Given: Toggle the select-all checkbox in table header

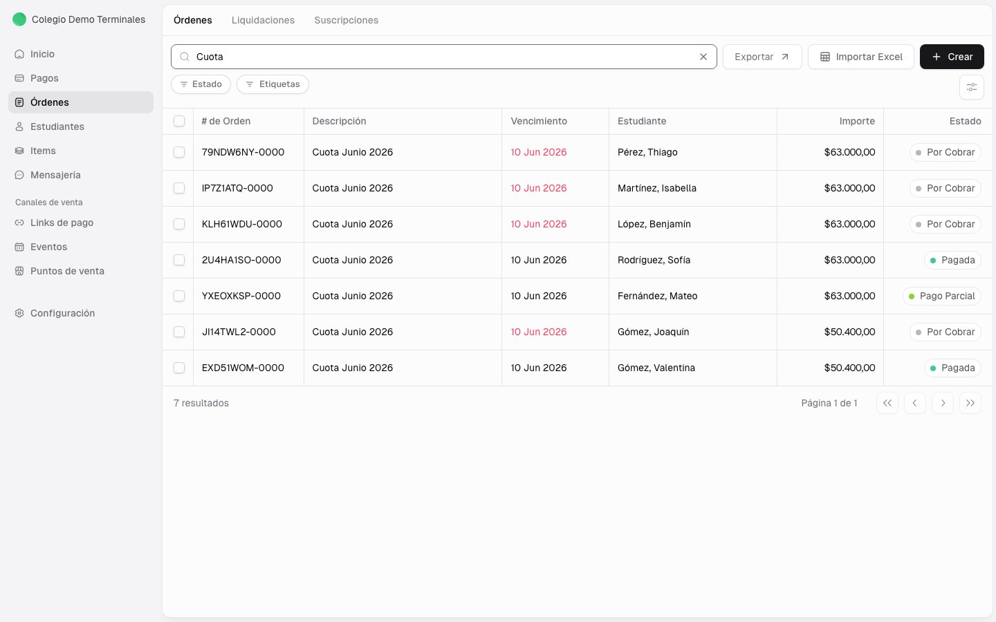Looking at the screenshot, I should click(179, 121).
